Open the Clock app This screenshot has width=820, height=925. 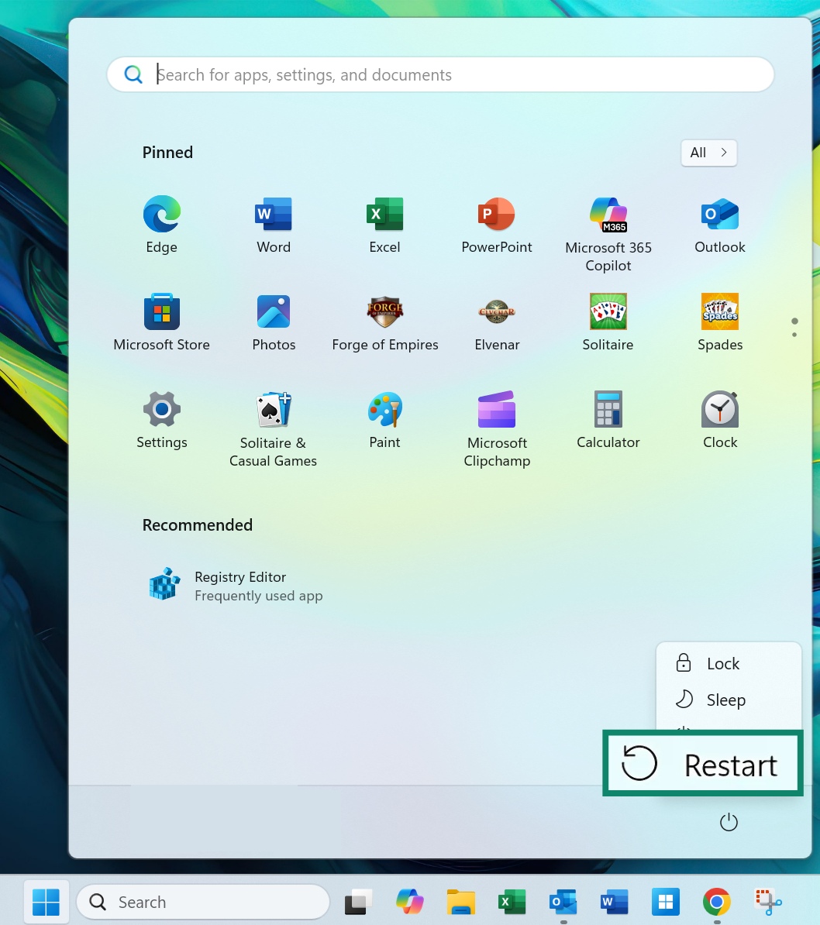[719, 418]
